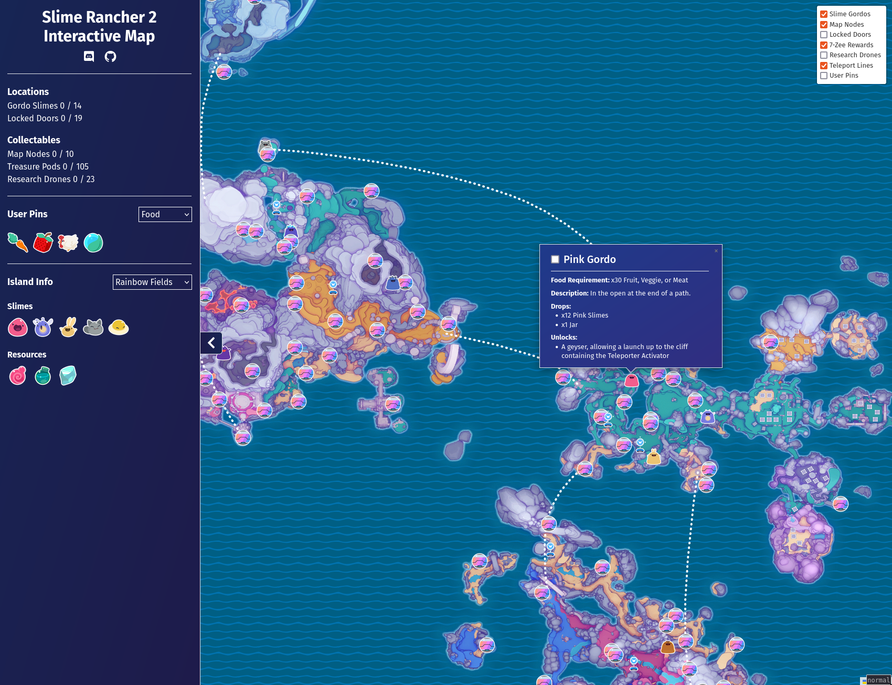Enable the User Pins layer
The image size is (892, 685).
click(824, 76)
